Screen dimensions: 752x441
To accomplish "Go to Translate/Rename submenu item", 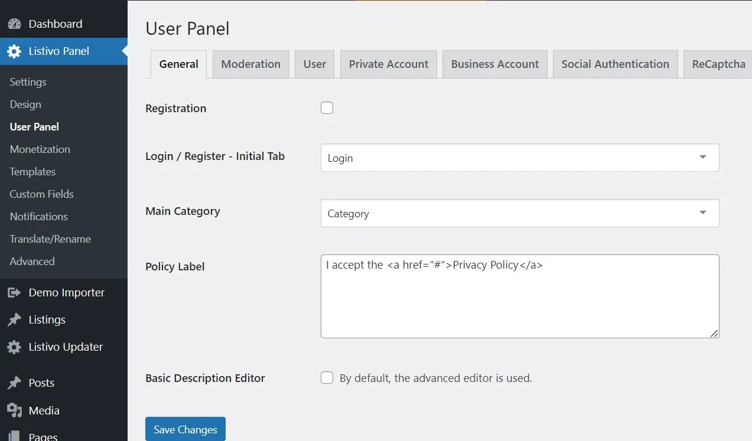I will point(50,239).
